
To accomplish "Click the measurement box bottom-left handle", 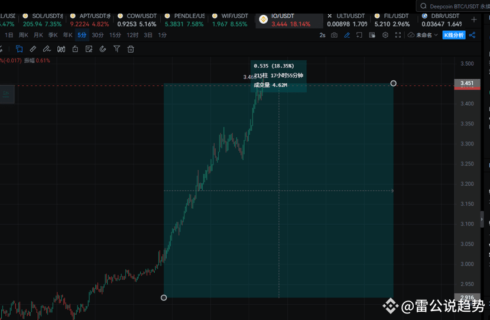I will click(164, 298).
